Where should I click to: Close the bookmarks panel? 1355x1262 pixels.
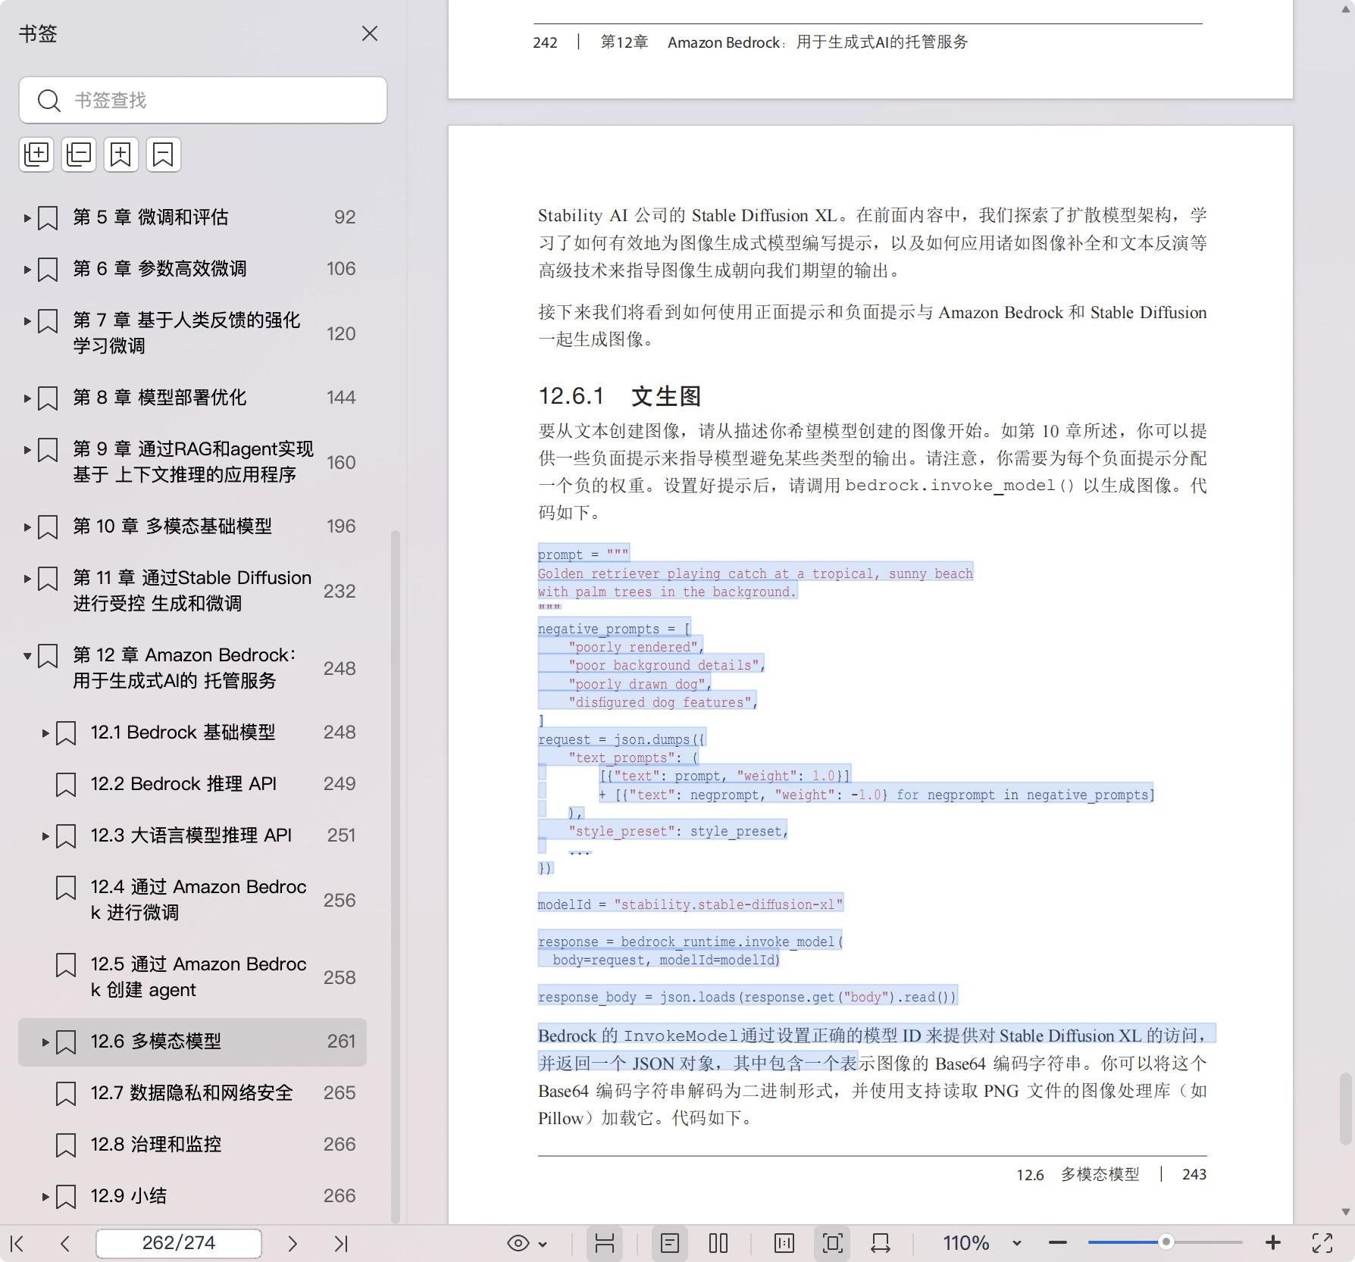point(369,33)
